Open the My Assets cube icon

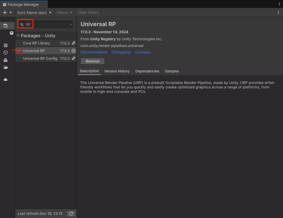[6, 53]
